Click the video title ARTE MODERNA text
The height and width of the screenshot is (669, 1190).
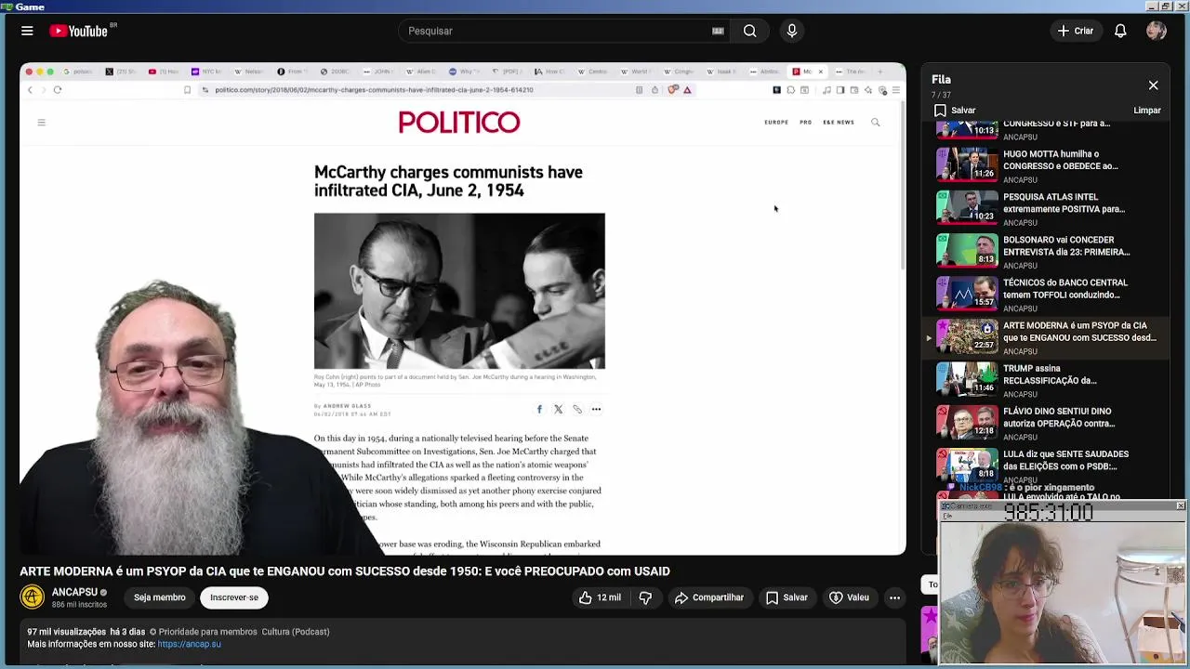pyautogui.click(x=345, y=571)
